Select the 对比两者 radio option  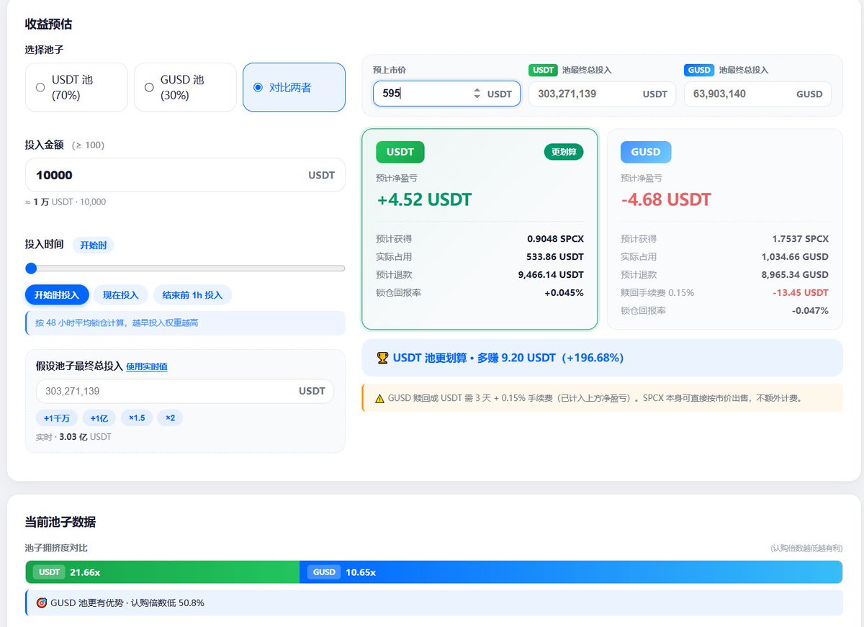click(x=294, y=87)
